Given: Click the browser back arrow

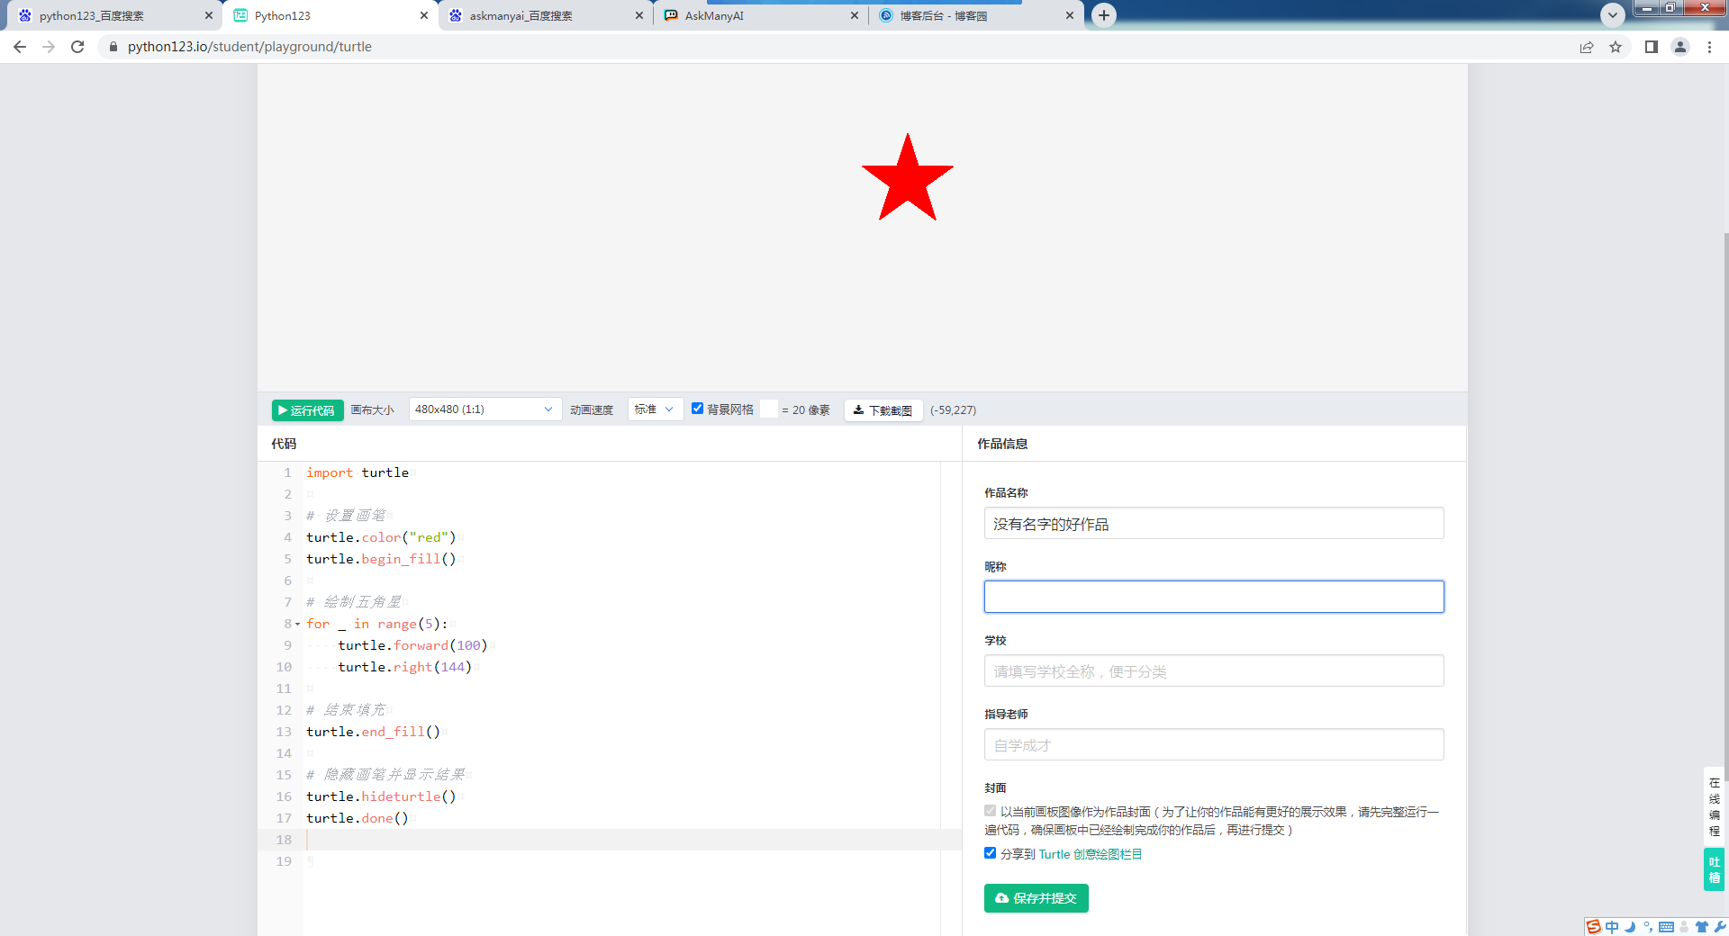Looking at the screenshot, I should (20, 47).
